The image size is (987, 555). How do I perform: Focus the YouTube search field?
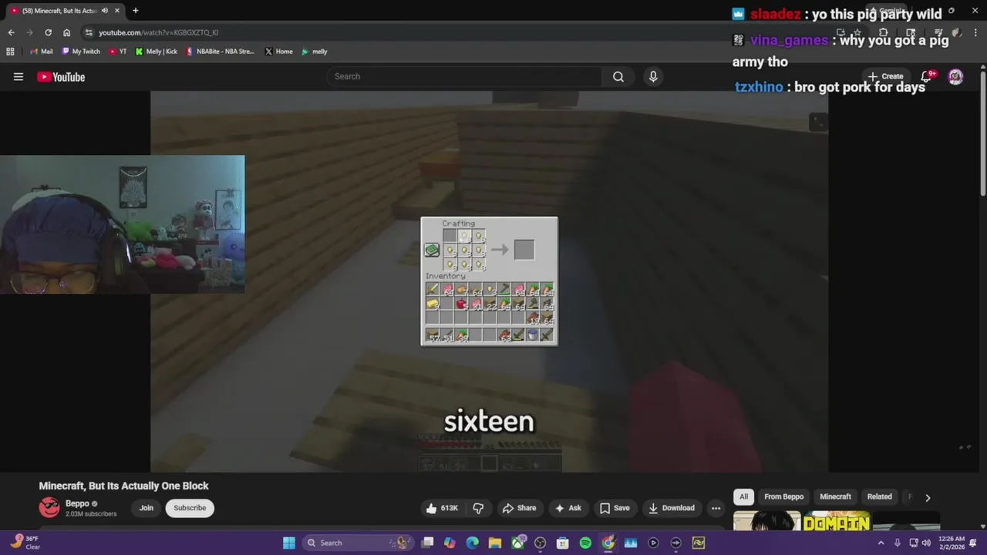tap(464, 76)
